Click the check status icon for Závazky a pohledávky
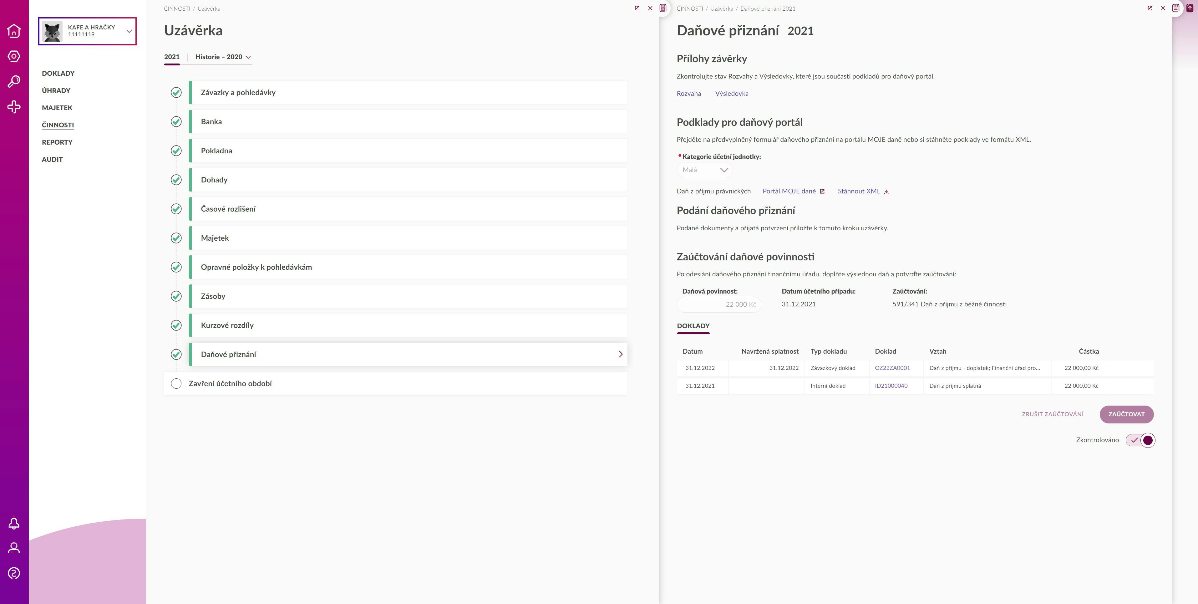Image resolution: width=1198 pixels, height=604 pixels. coord(176,93)
